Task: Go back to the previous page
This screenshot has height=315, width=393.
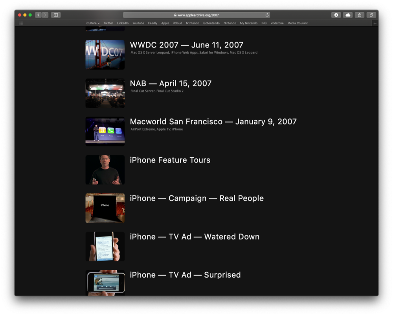Action: click(x=39, y=15)
